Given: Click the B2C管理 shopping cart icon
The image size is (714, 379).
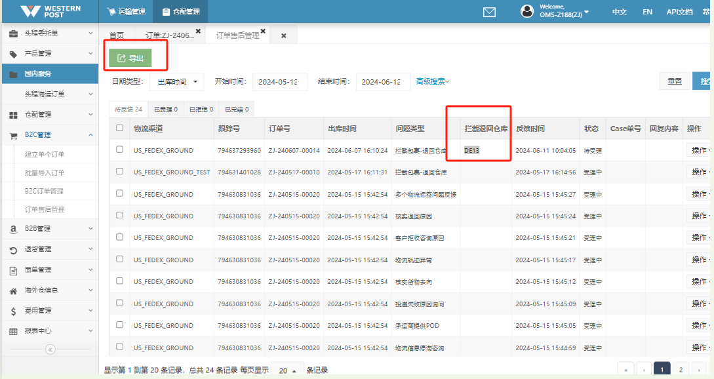Looking at the screenshot, I should tap(13, 135).
